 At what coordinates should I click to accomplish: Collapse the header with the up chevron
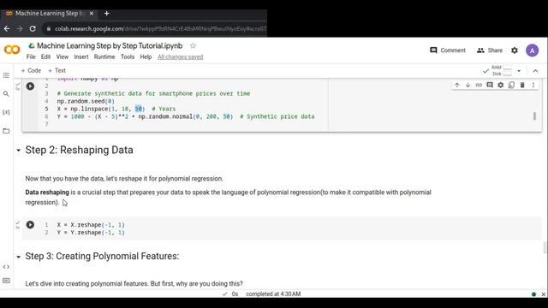[535, 71]
